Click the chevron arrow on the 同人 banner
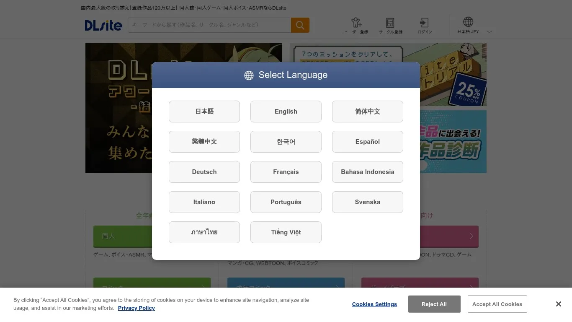Image resolution: width=572 pixels, height=322 pixels. coord(203,236)
